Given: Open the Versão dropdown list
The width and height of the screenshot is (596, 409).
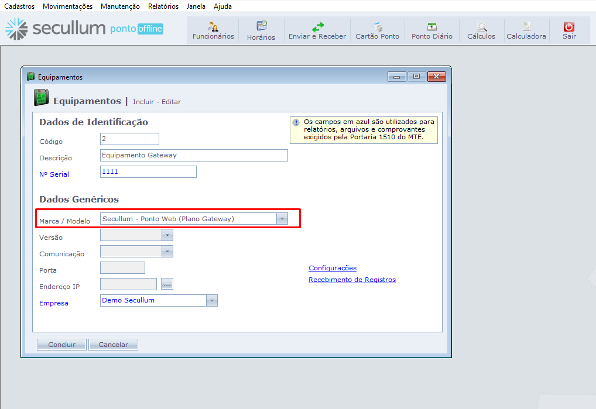Looking at the screenshot, I should [x=167, y=235].
